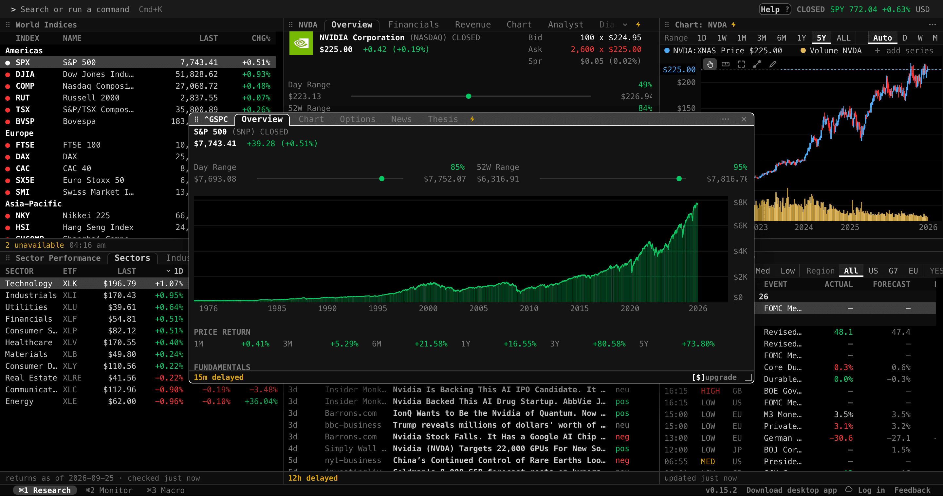943x496 pixels.
Task: Switch to the News tab in ^GSPC window
Action: [401, 119]
